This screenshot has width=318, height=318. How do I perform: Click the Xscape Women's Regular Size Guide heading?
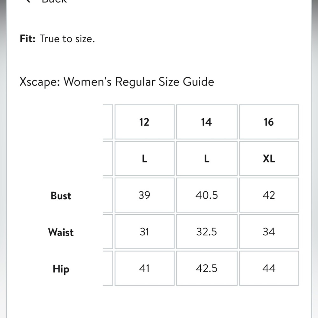point(117,82)
